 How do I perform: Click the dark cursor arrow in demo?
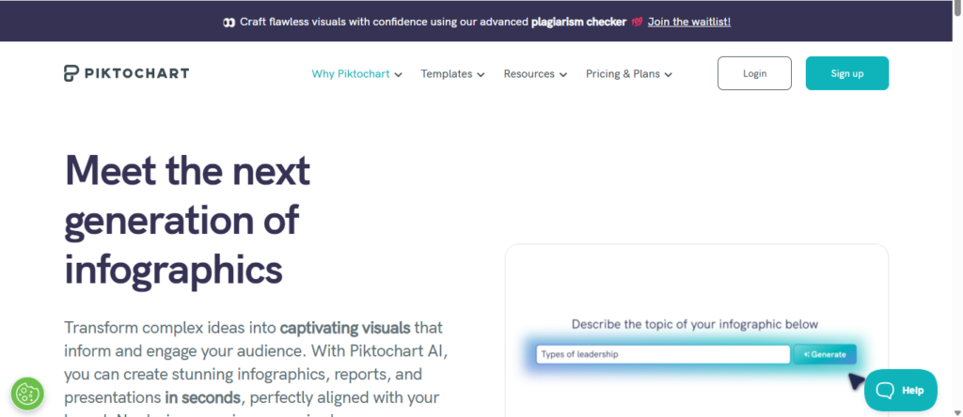click(856, 380)
